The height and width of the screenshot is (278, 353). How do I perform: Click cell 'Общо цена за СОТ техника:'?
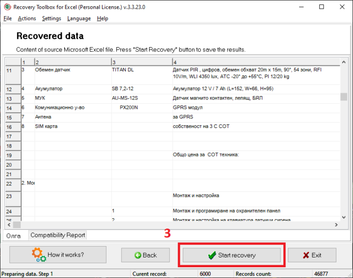click(256, 155)
